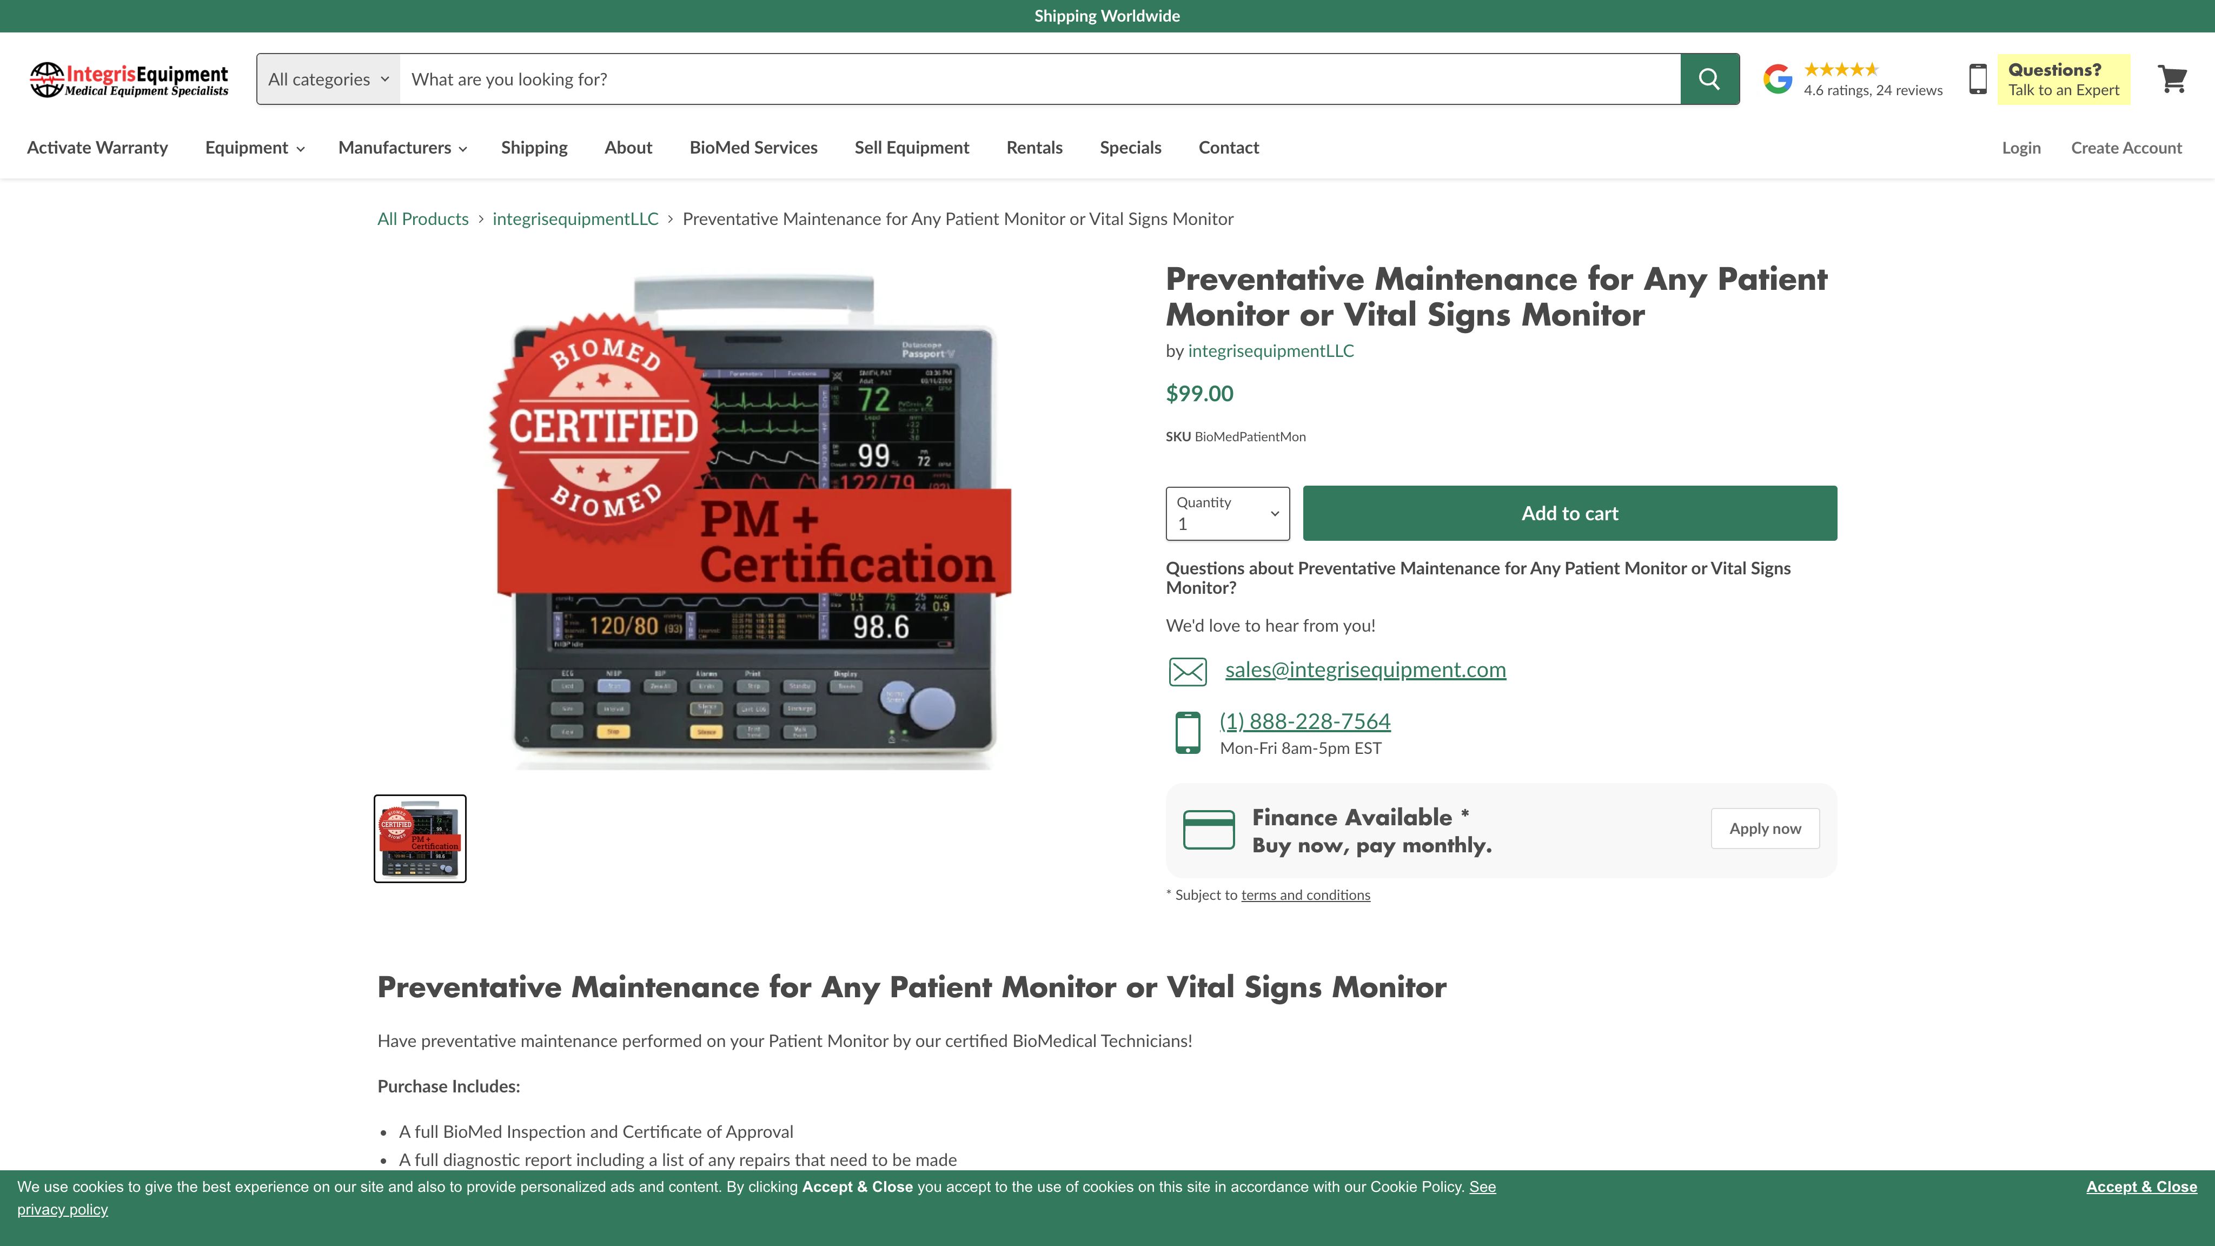2215x1246 pixels.
Task: Click the green phone icon by number
Action: coord(1188,733)
